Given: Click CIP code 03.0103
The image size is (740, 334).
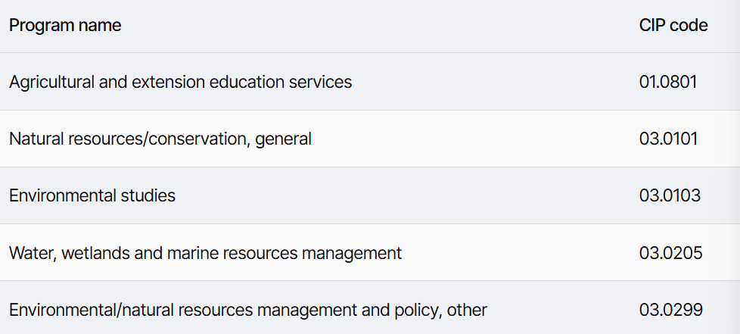Looking at the screenshot, I should 670,195.
